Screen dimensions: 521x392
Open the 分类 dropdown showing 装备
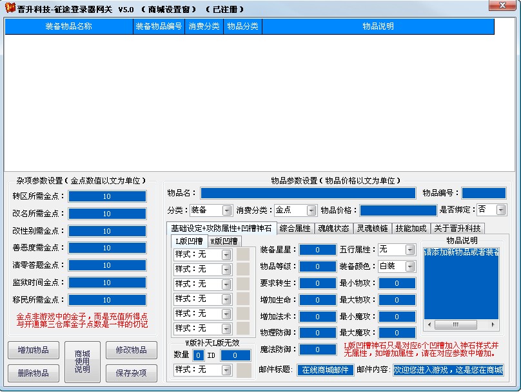click(x=226, y=210)
